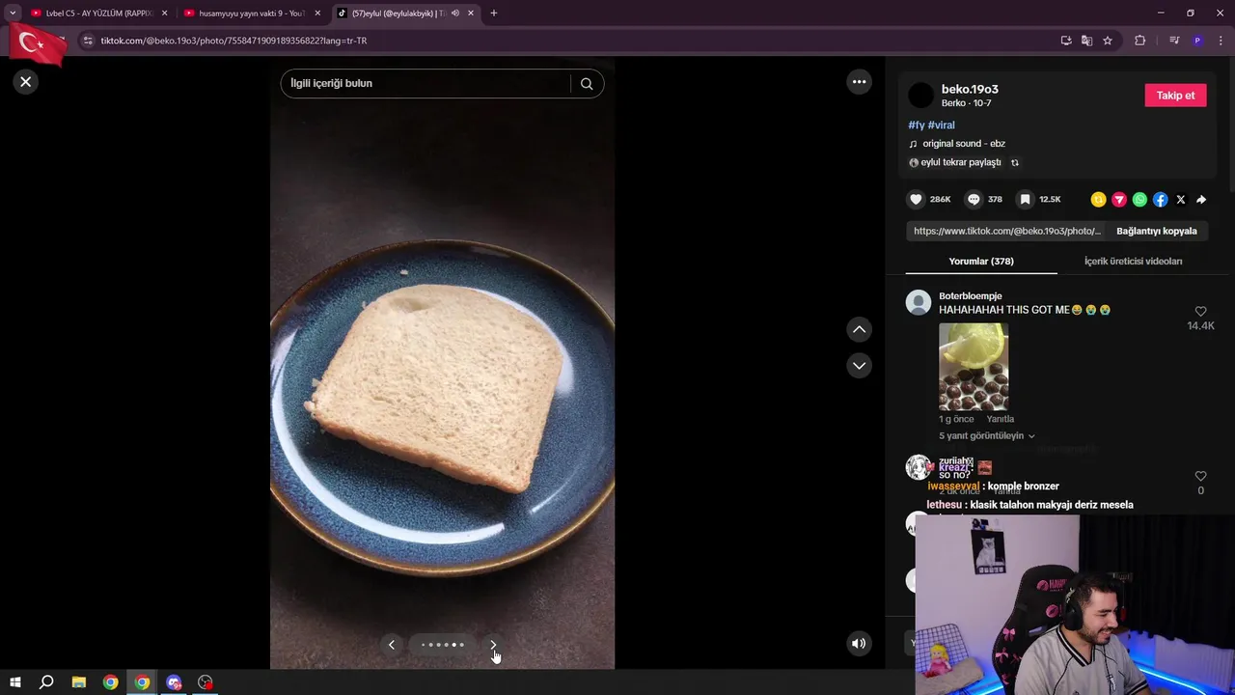The height and width of the screenshot is (695, 1235).
Task: Share the post to WhatsApp
Action: 1139,200
